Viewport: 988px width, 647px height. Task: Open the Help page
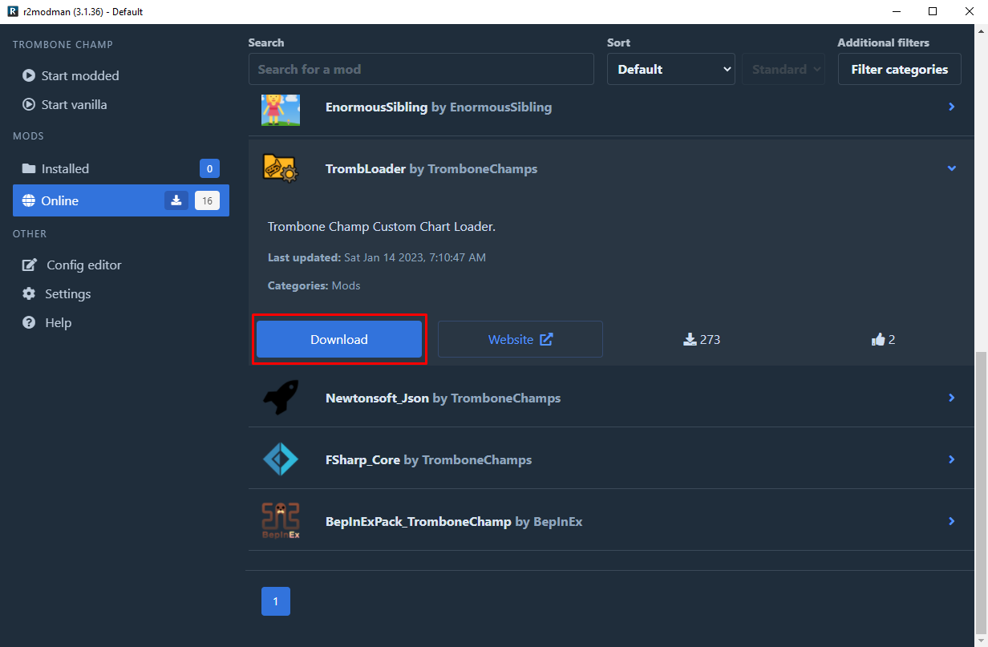[x=120, y=322]
